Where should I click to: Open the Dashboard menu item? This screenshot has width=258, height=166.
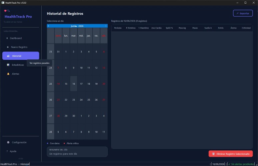point(21,38)
